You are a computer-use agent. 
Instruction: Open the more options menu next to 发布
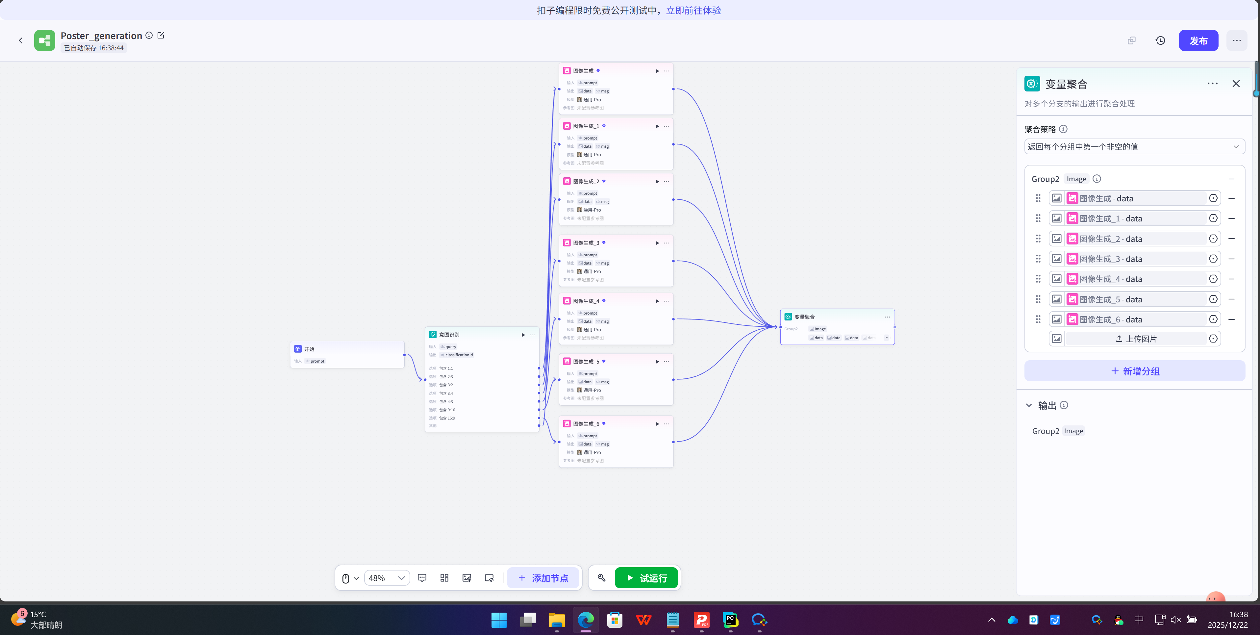pos(1237,40)
